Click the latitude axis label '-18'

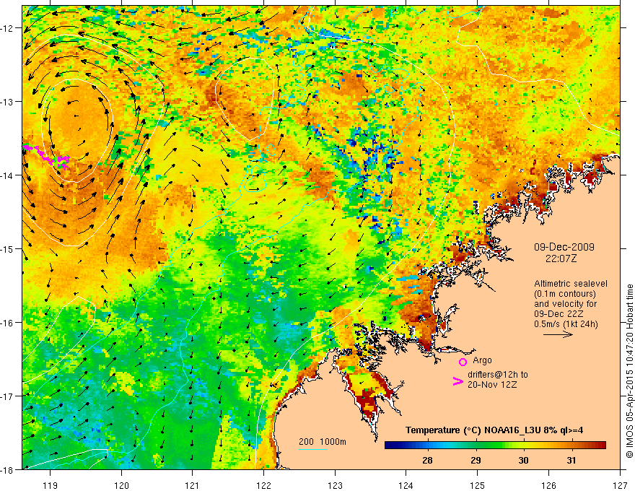[8, 469]
